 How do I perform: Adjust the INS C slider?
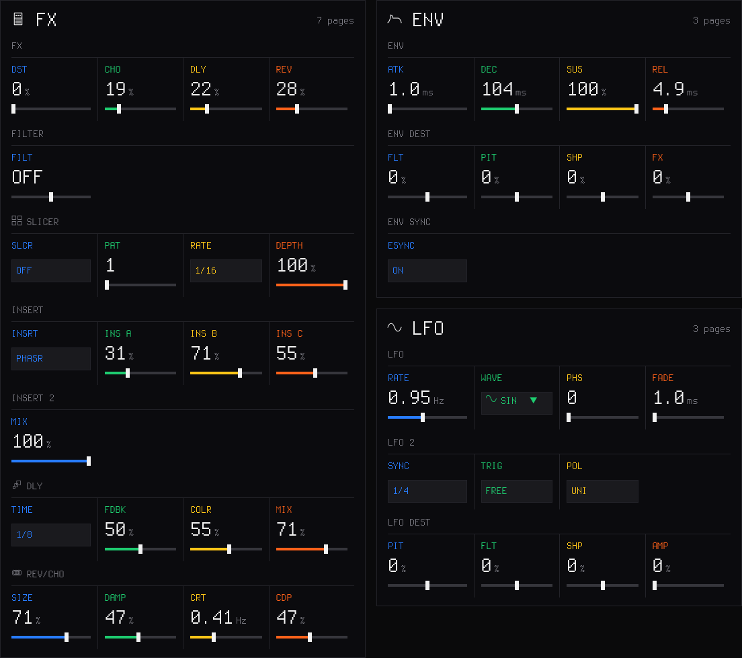[x=311, y=373]
